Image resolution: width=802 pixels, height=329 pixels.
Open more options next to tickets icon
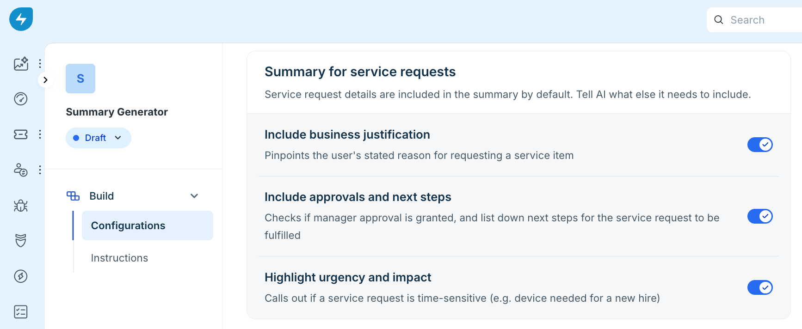tap(40, 134)
